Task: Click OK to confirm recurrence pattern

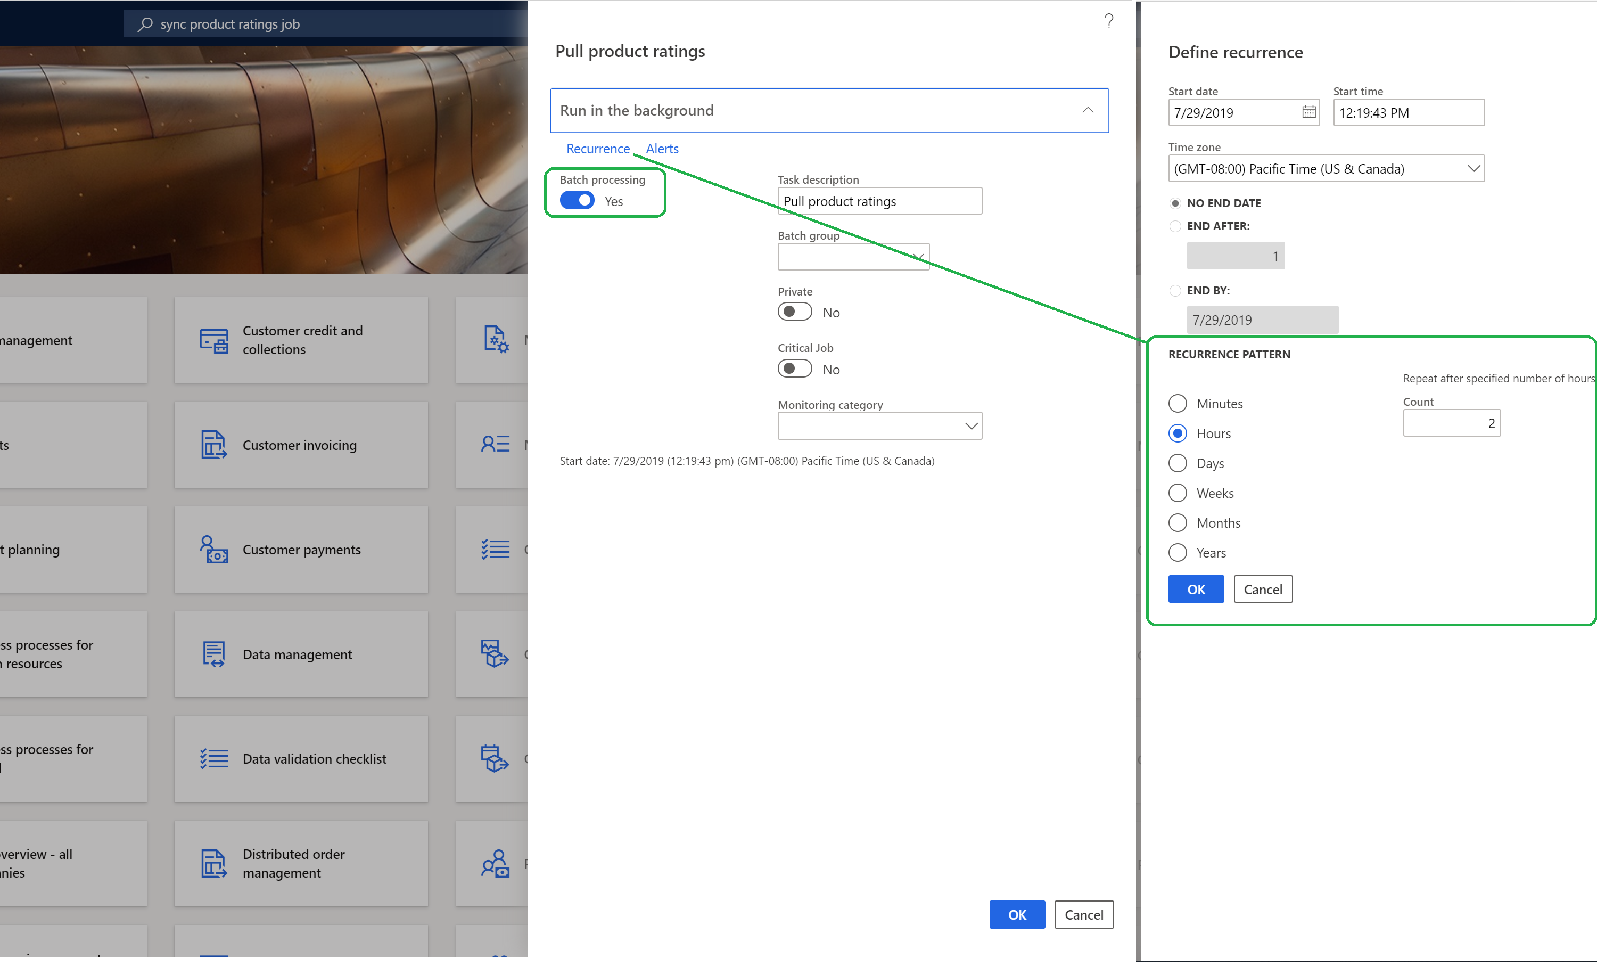Action: click(x=1196, y=588)
